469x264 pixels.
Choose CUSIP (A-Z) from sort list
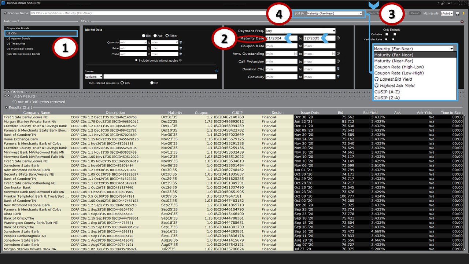[386, 92]
